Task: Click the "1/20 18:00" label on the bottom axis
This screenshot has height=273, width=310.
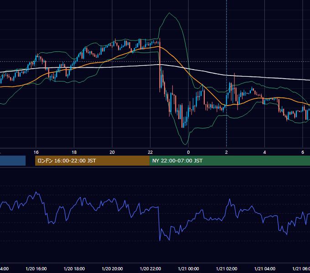Action: 74,268
